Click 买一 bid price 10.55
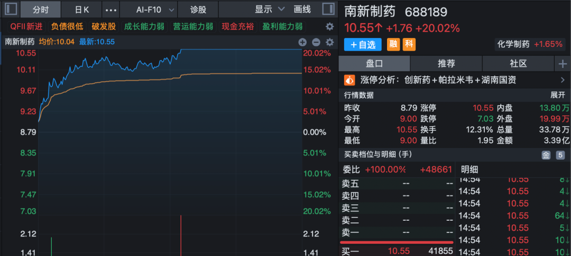The height and width of the screenshot is (256, 571). [399, 251]
